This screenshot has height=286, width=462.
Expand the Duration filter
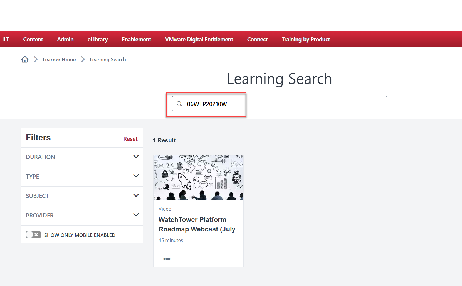click(82, 157)
